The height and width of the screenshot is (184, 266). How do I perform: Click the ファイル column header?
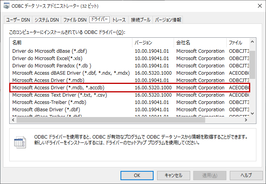pyautogui.click(x=238, y=43)
